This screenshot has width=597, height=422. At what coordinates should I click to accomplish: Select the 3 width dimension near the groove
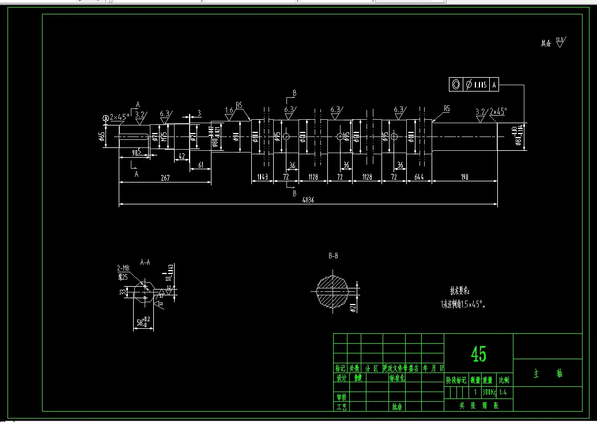click(199, 113)
